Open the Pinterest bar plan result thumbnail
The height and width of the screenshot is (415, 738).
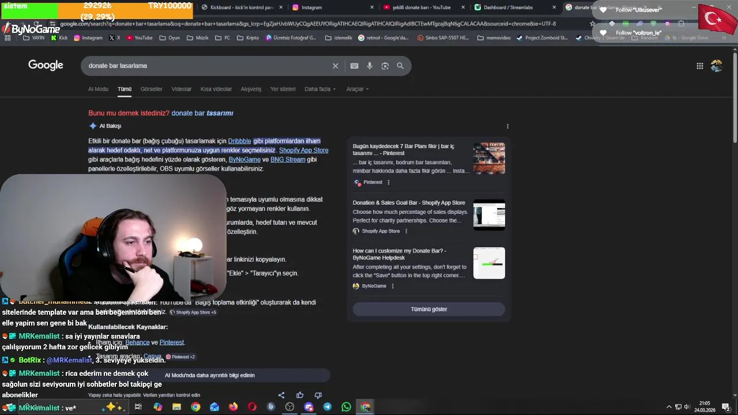click(489, 159)
